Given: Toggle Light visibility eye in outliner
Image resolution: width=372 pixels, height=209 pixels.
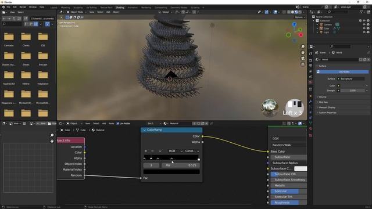Looking at the screenshot, I should (364, 32).
